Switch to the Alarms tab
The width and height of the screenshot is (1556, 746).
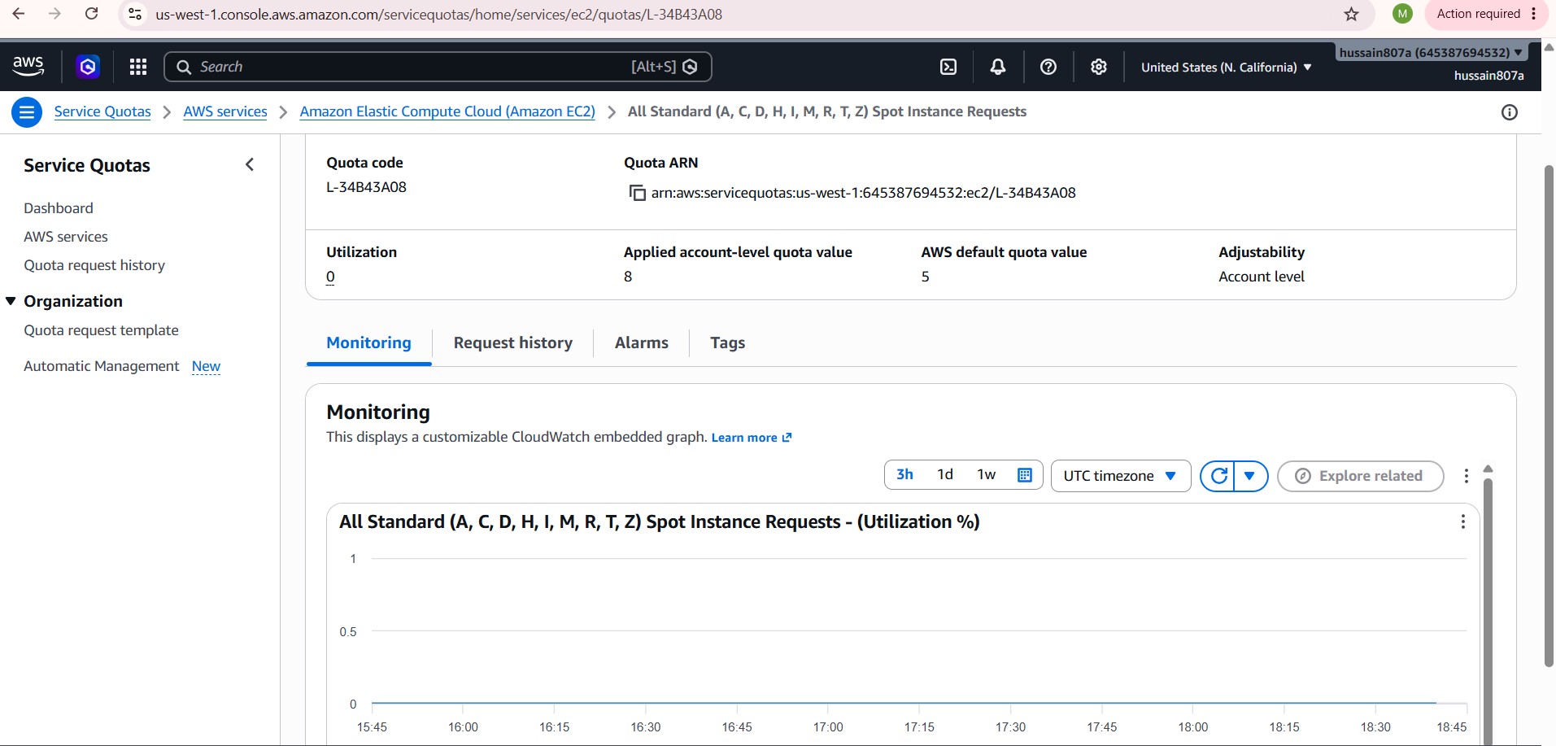pyautogui.click(x=642, y=343)
